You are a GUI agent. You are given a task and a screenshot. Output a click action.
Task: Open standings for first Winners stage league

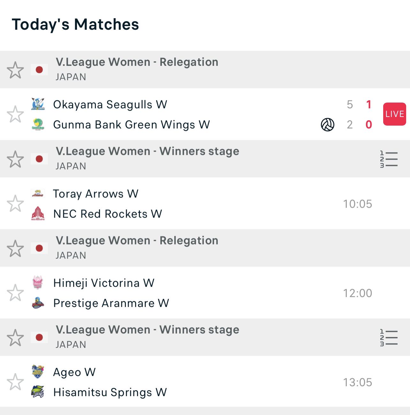(389, 159)
